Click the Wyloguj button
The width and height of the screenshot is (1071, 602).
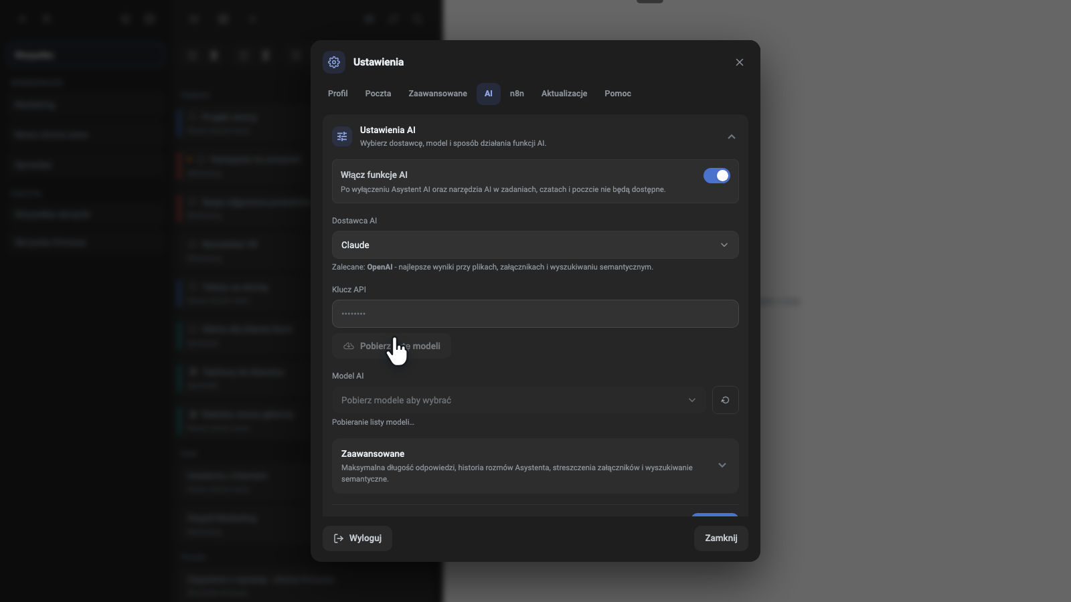(357, 538)
